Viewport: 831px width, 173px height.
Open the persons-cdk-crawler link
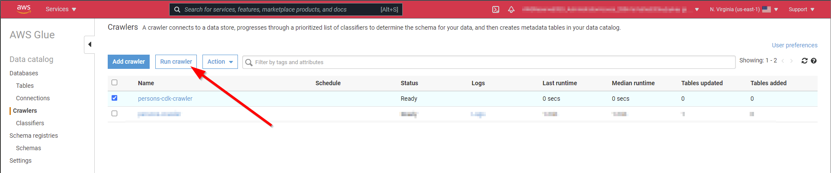point(165,99)
